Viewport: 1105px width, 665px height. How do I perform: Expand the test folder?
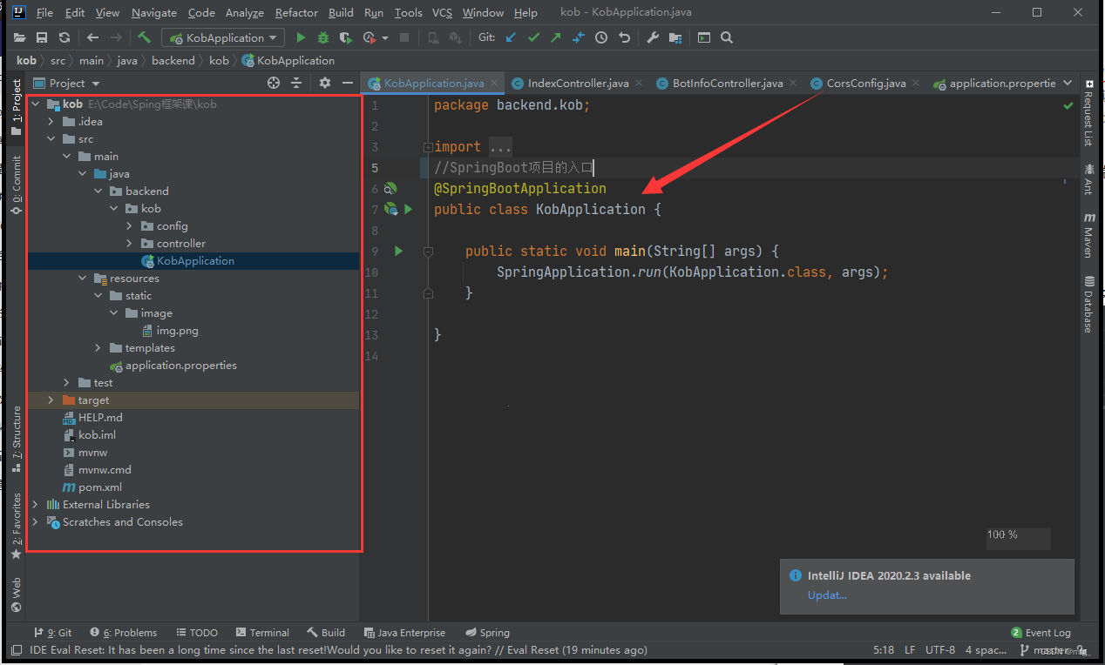66,382
